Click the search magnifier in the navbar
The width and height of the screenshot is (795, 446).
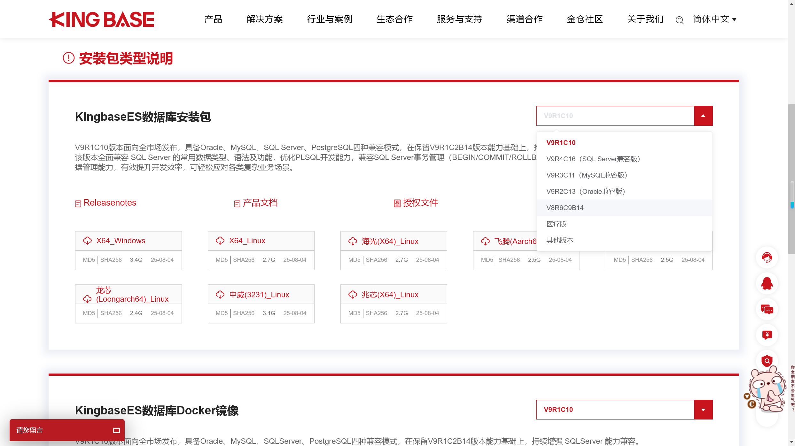pyautogui.click(x=680, y=20)
